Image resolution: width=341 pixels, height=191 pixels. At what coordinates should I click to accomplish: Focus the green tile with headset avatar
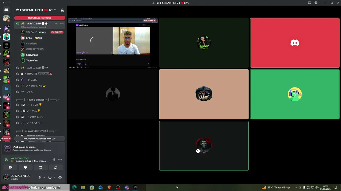point(295,94)
